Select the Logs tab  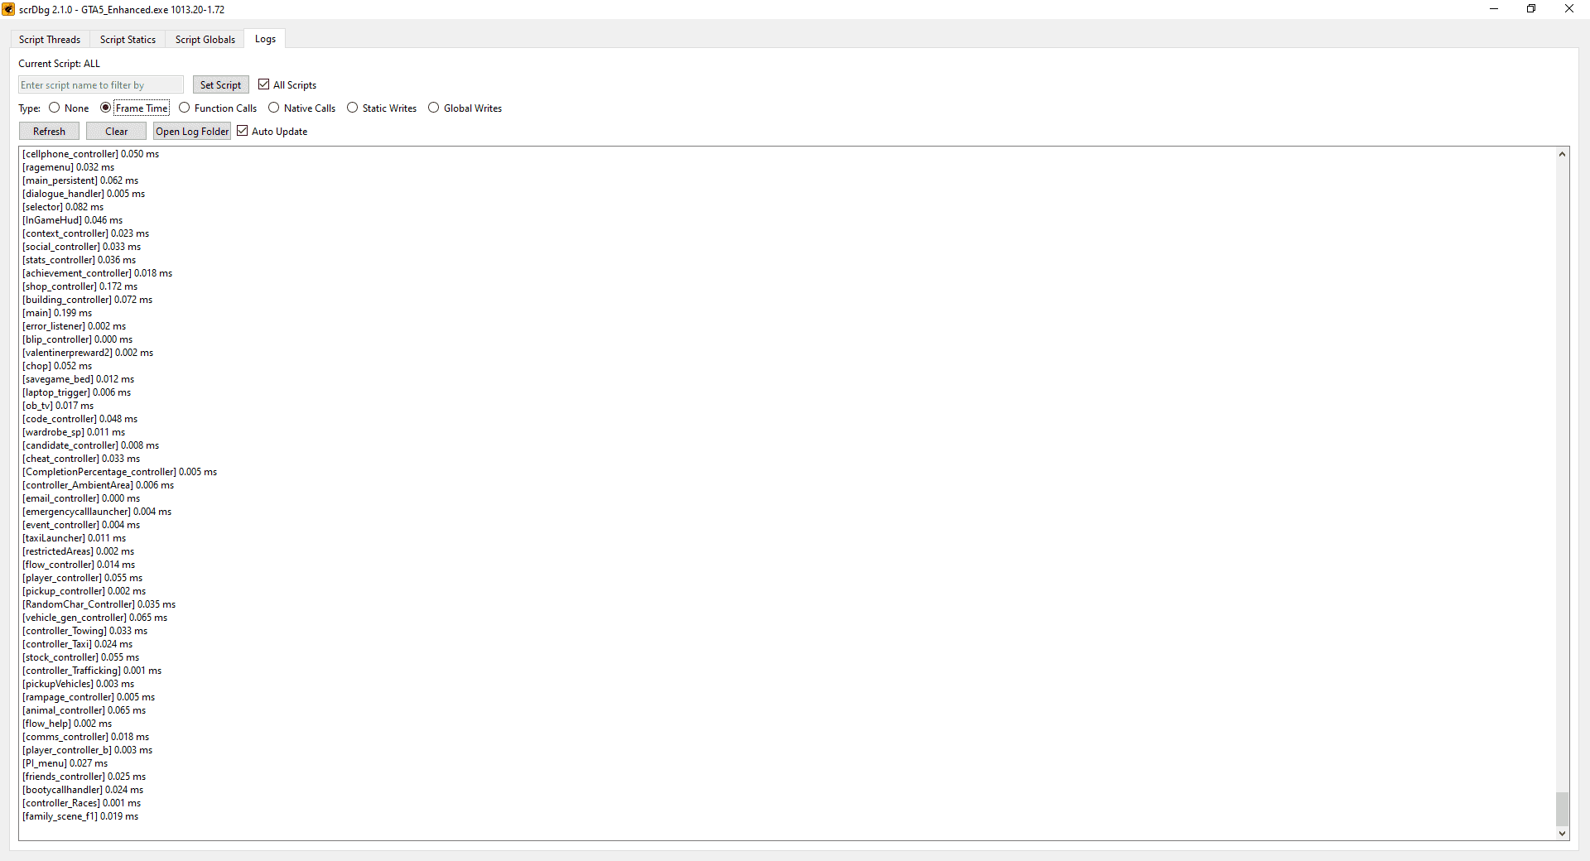point(264,38)
